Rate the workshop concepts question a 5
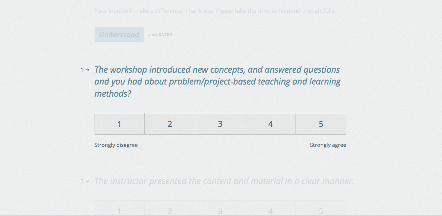Viewport: 442px width, 216px height. point(321,124)
